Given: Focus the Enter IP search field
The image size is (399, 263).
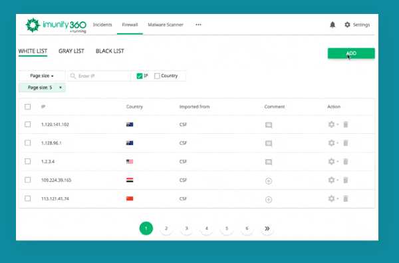Looking at the screenshot, I should click(99, 76).
